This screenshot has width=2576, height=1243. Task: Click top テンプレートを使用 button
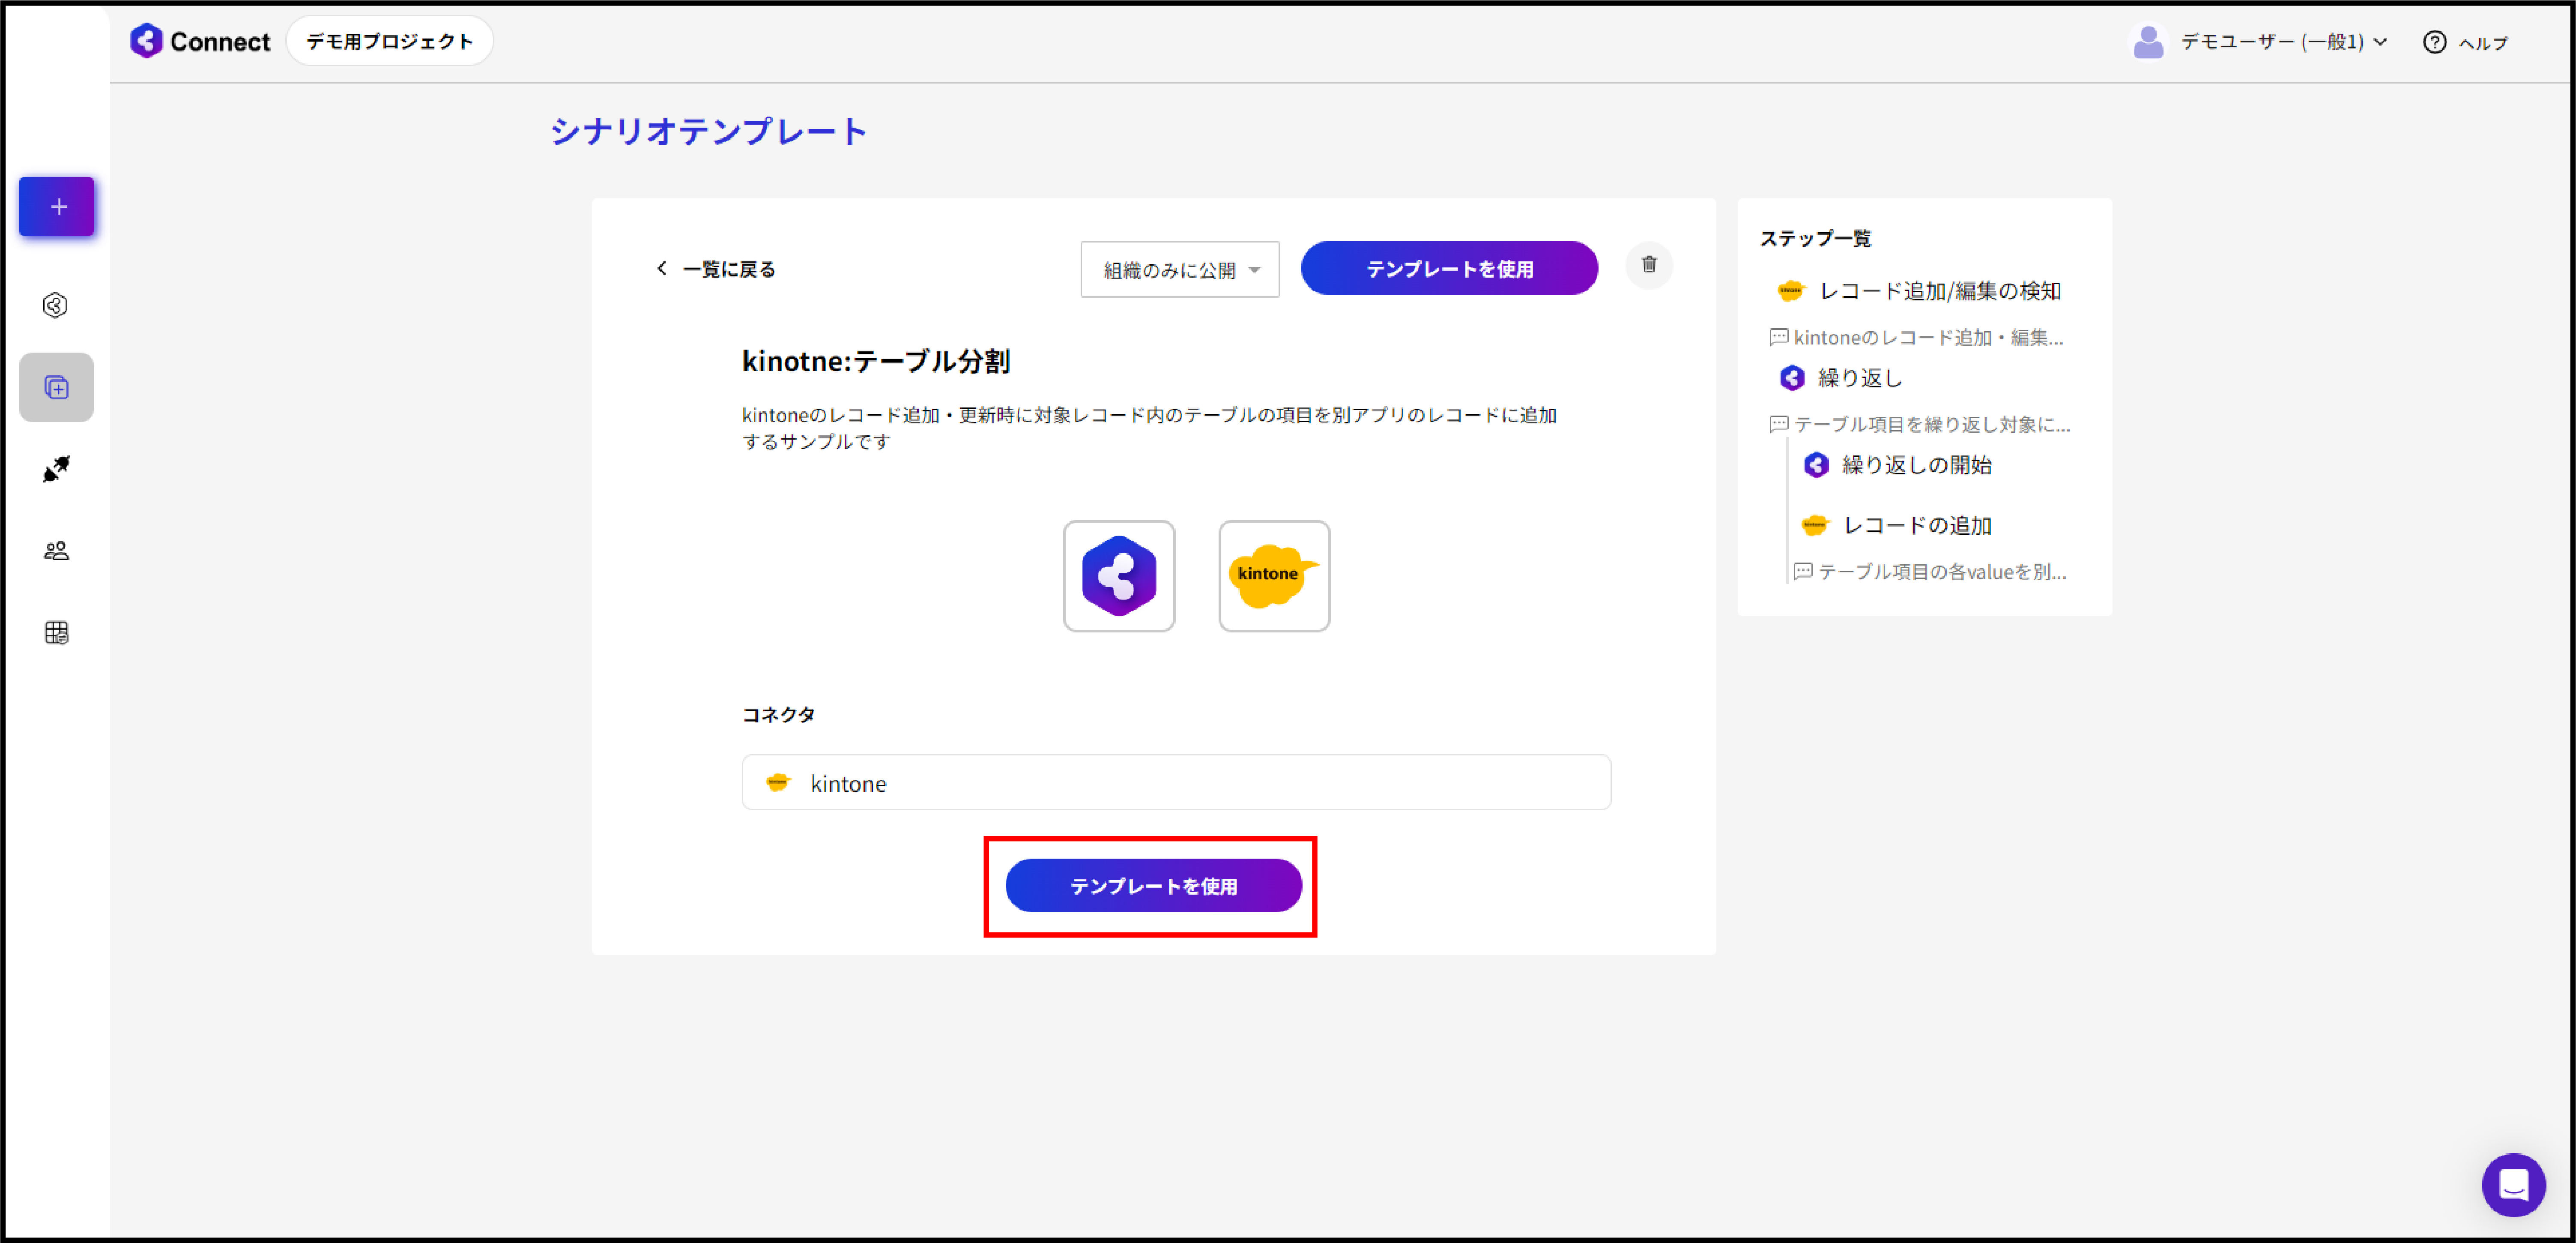coord(1449,268)
